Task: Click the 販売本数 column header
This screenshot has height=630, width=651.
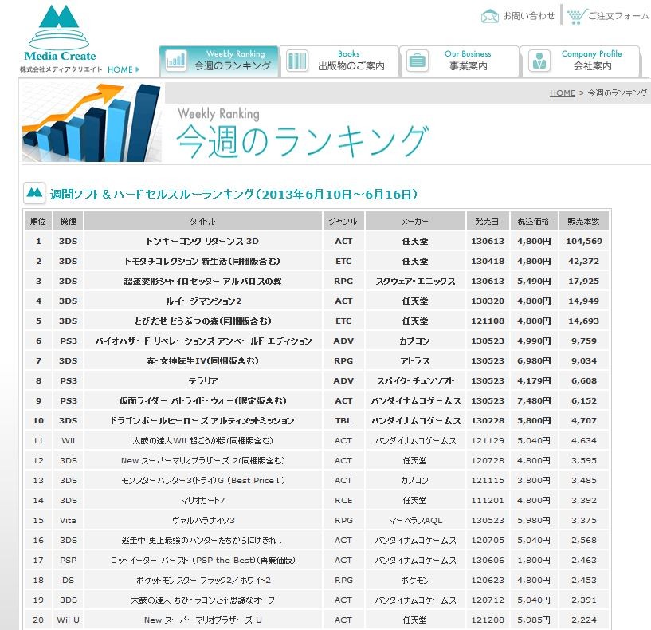Action: pos(583,221)
